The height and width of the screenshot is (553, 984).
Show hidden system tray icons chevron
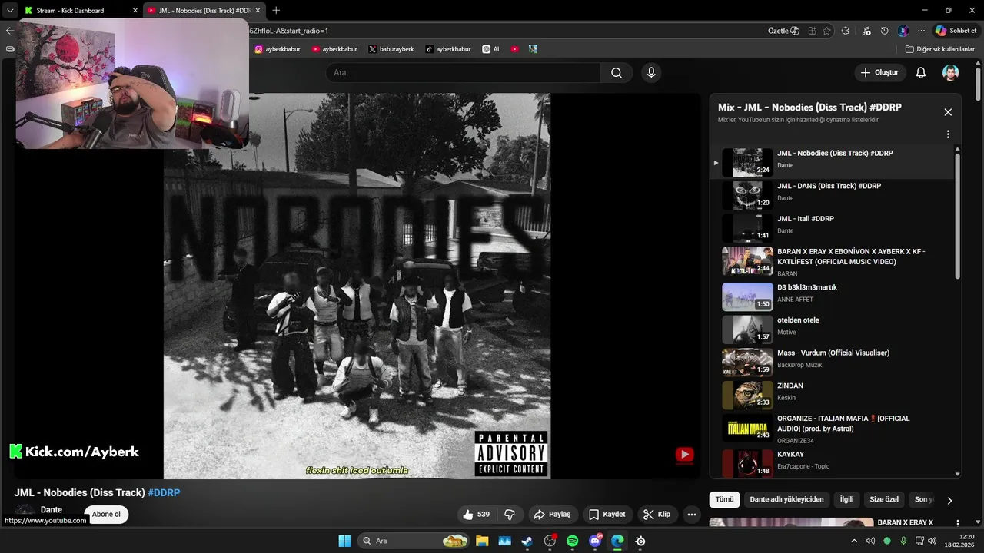click(x=853, y=541)
